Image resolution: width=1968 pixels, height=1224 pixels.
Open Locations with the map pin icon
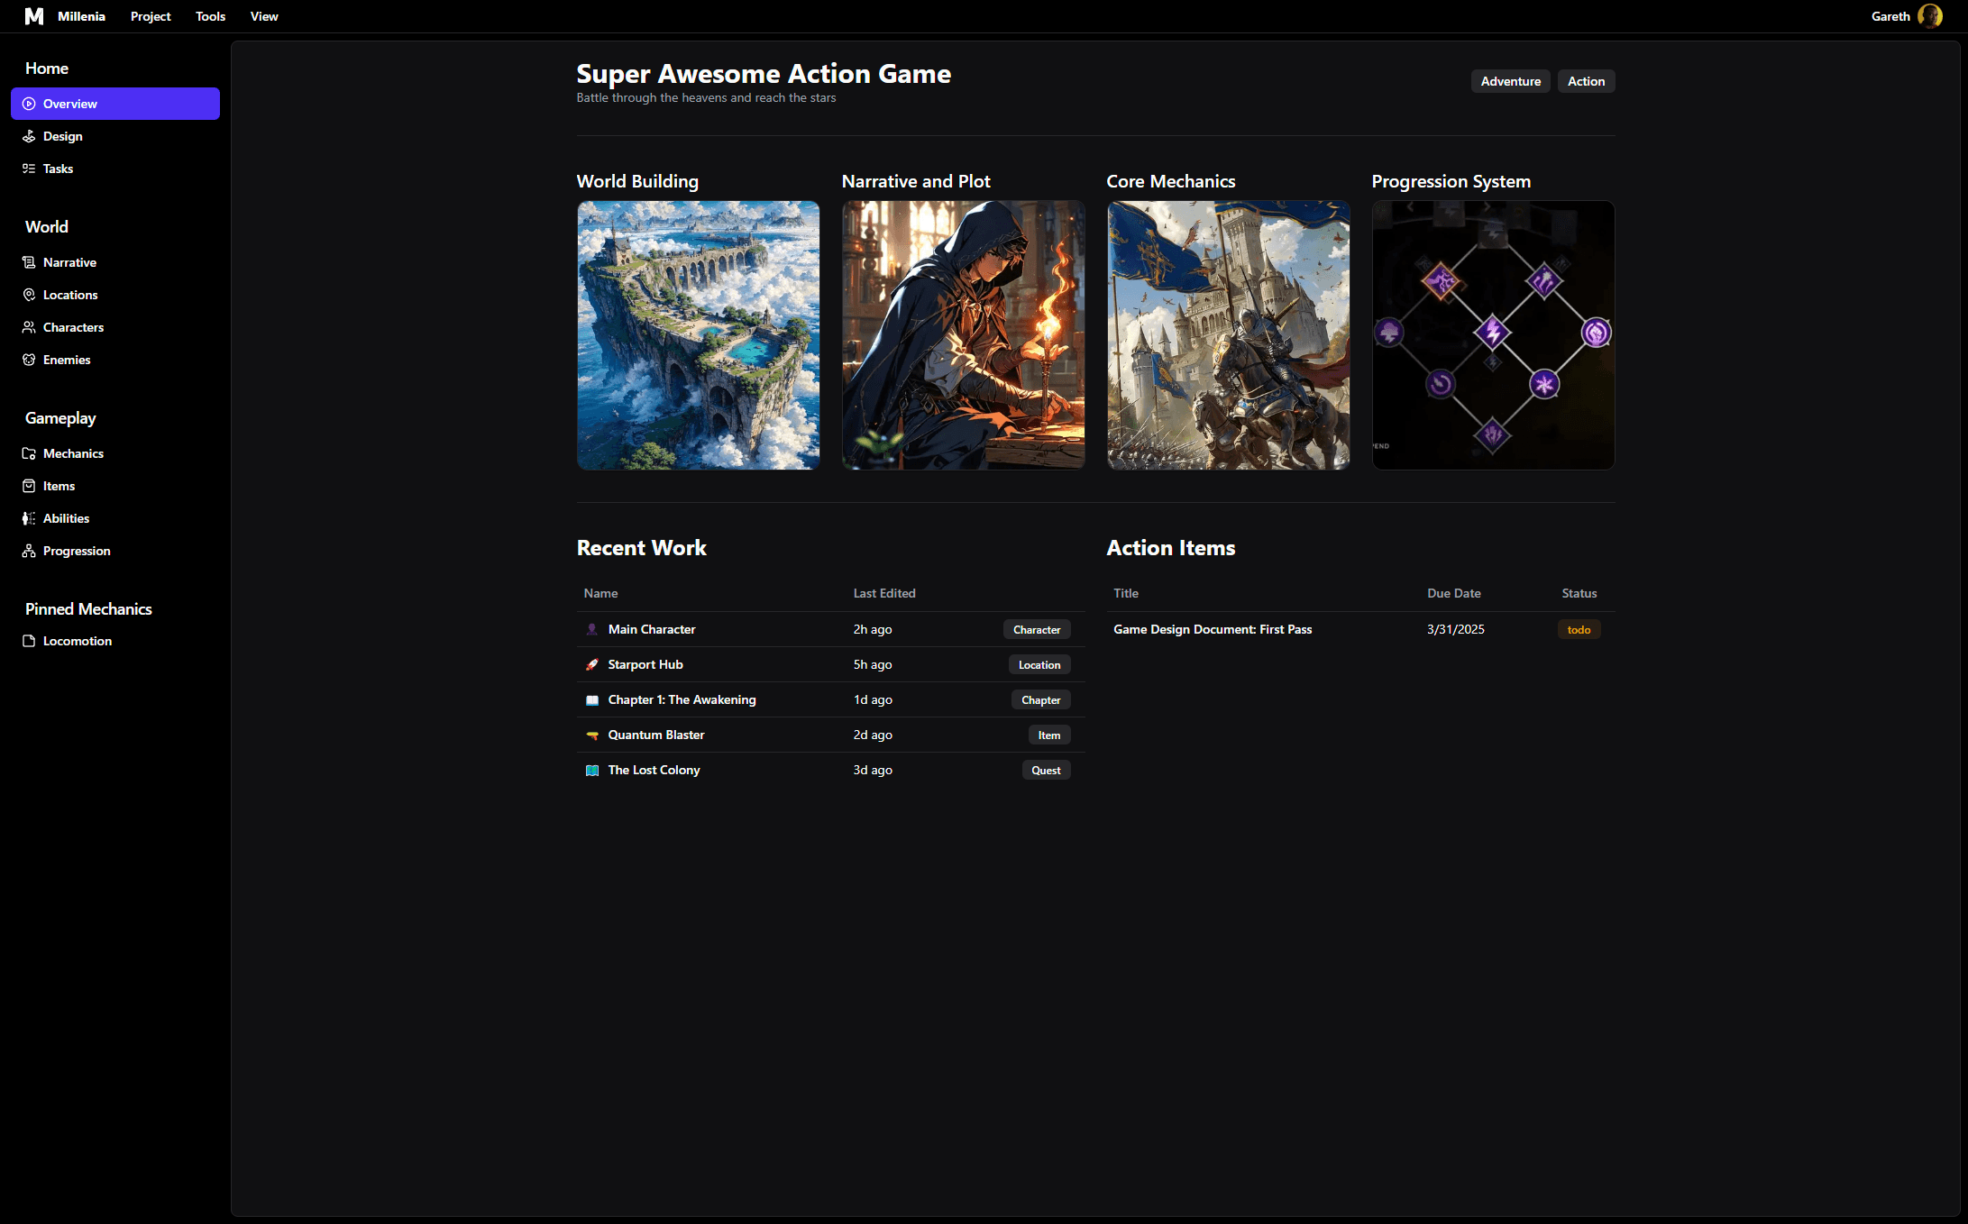point(30,295)
